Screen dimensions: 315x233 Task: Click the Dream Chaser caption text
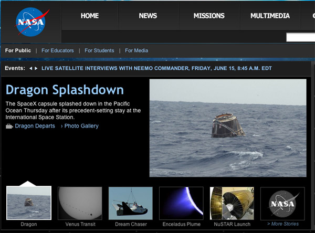(x=131, y=224)
